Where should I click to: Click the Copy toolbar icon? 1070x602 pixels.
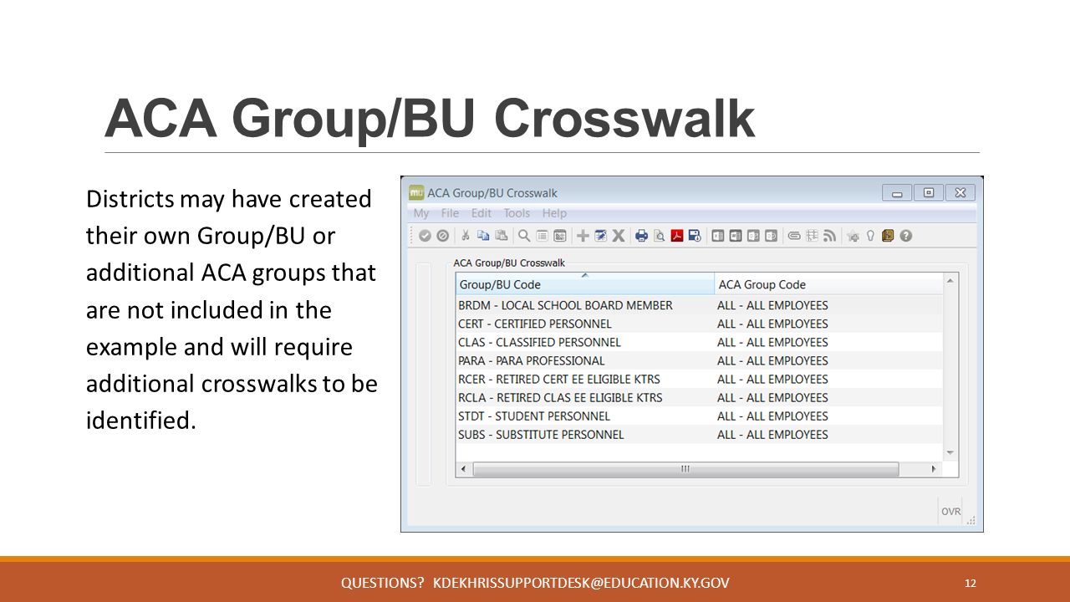(483, 236)
